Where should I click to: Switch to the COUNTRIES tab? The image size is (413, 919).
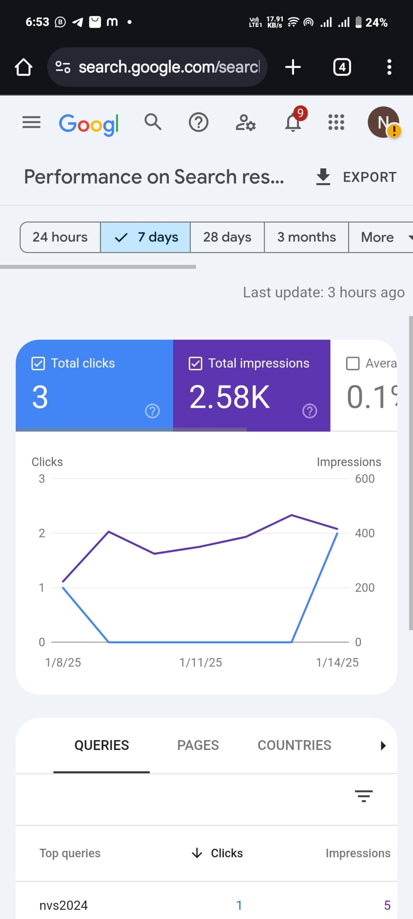pyautogui.click(x=294, y=746)
